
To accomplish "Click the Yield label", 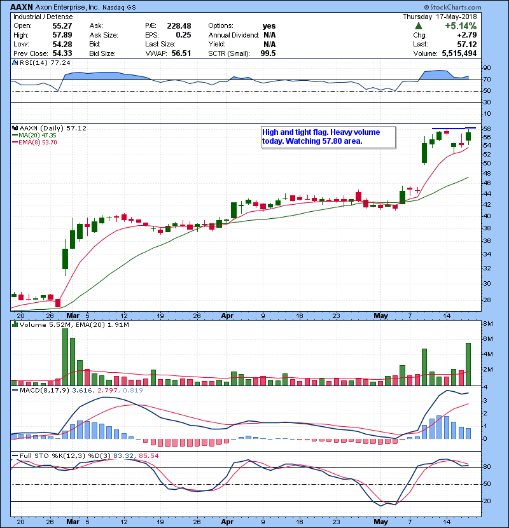I will pyautogui.click(x=216, y=44).
